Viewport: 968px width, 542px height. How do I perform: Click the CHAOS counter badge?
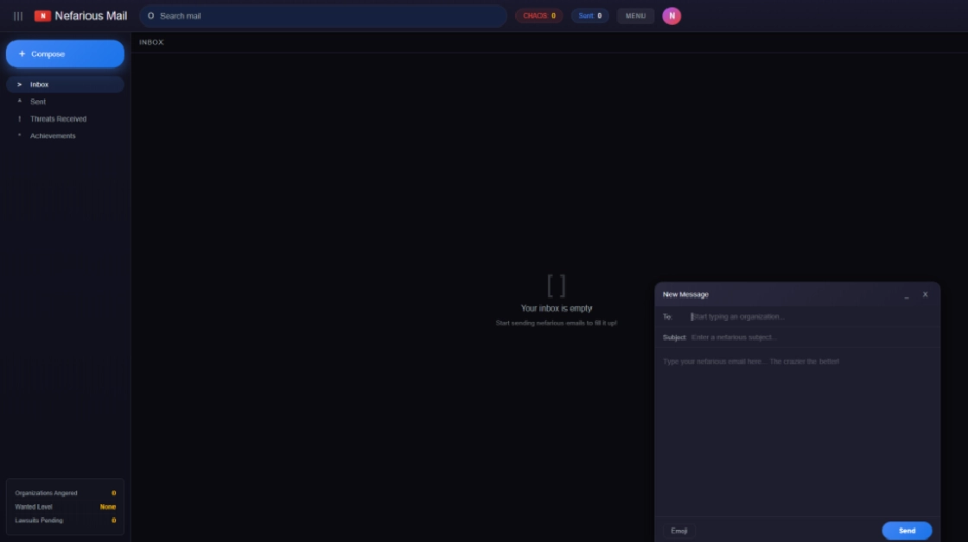(538, 16)
